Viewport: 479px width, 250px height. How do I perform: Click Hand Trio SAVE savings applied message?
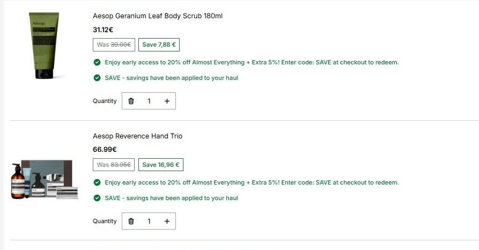(x=171, y=198)
